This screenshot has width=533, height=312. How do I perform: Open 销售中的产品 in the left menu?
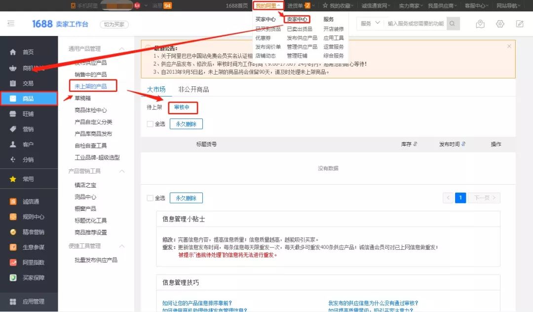pyautogui.click(x=91, y=75)
